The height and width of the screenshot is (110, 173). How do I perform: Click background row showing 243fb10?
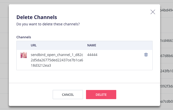click(166, 71)
